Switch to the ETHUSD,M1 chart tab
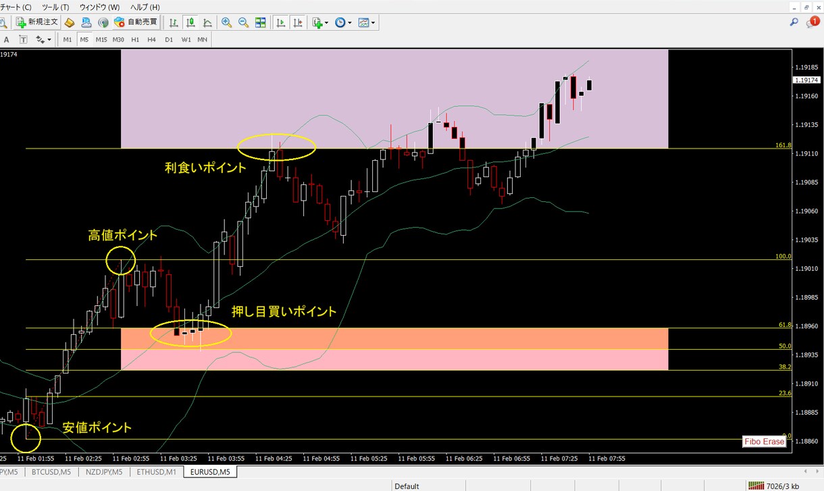Image resolution: width=824 pixels, height=491 pixels. click(157, 471)
